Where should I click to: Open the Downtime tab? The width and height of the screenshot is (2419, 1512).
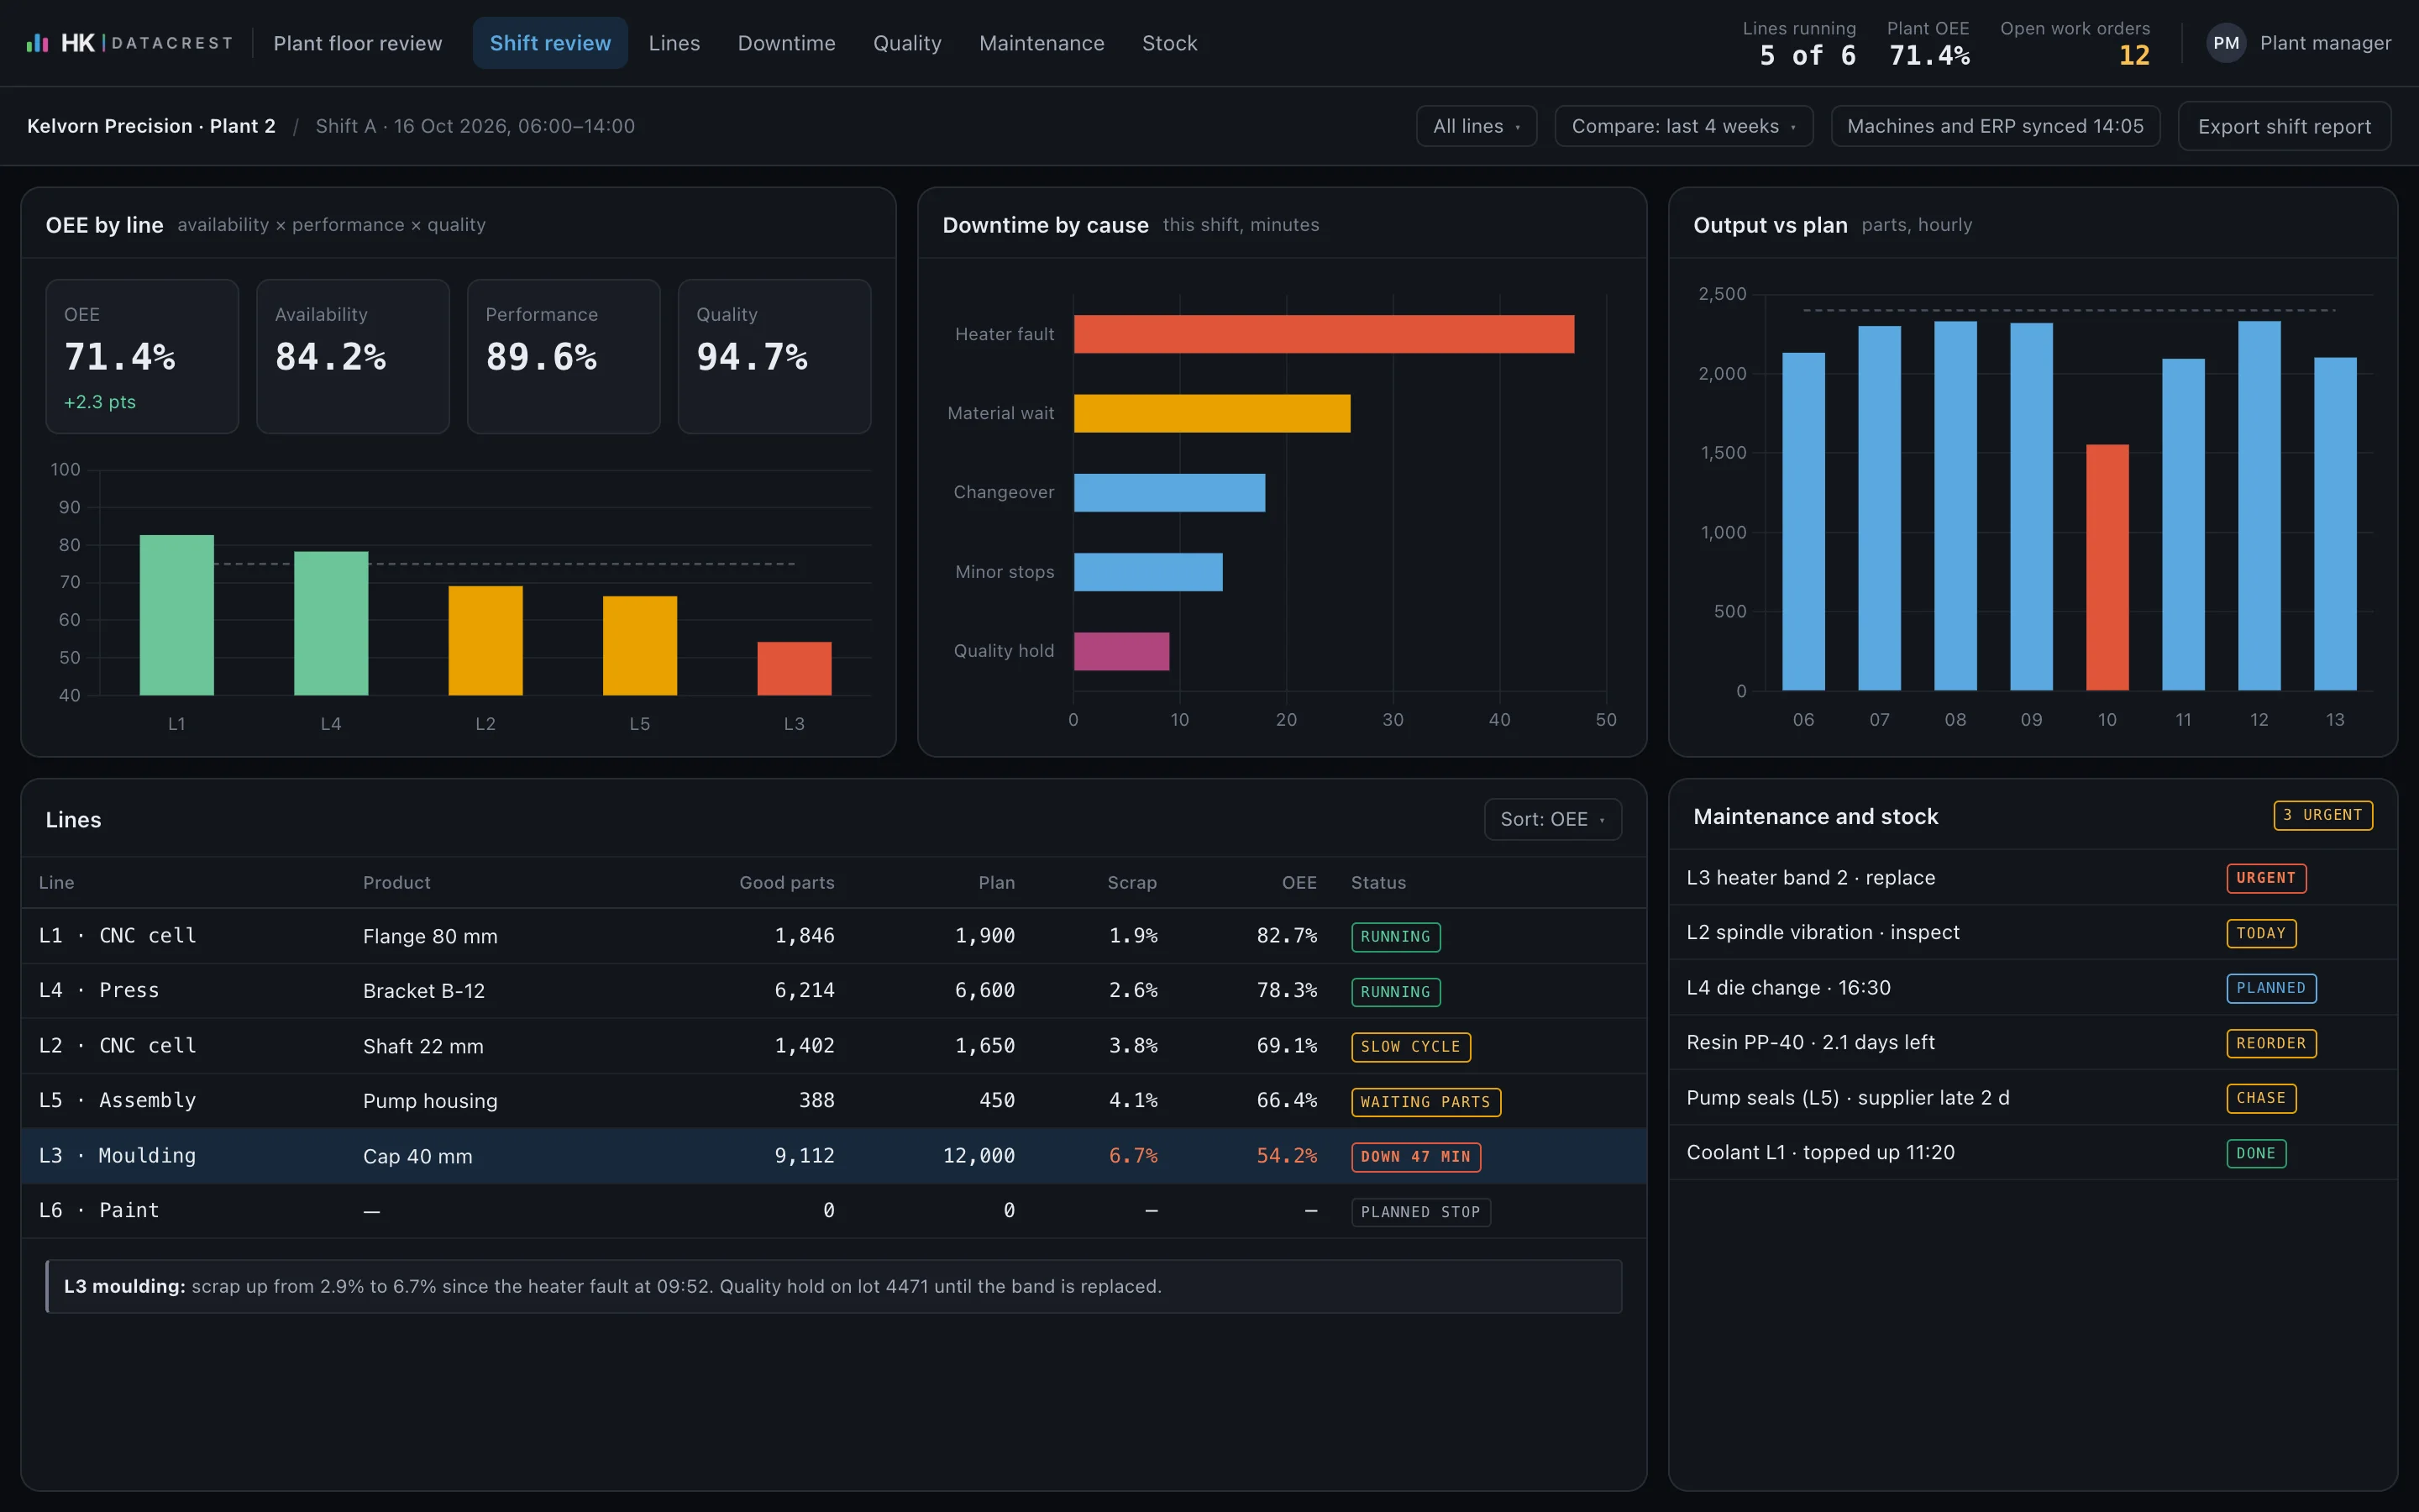point(787,43)
